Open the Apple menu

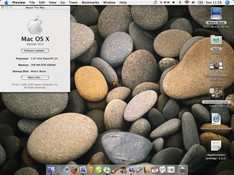(6, 3)
